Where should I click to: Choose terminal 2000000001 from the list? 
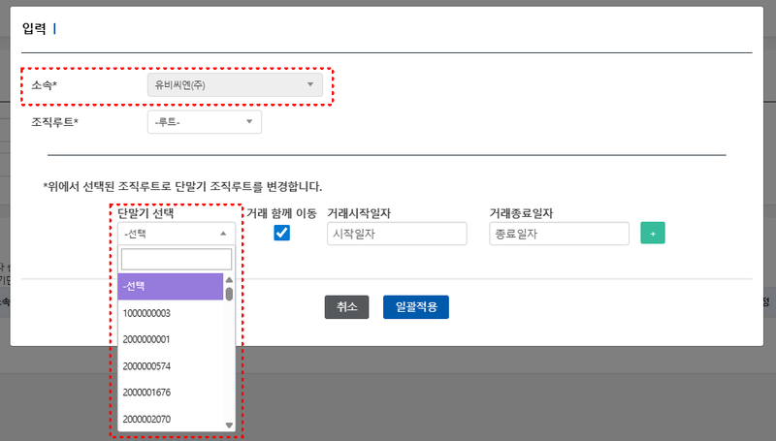171,339
